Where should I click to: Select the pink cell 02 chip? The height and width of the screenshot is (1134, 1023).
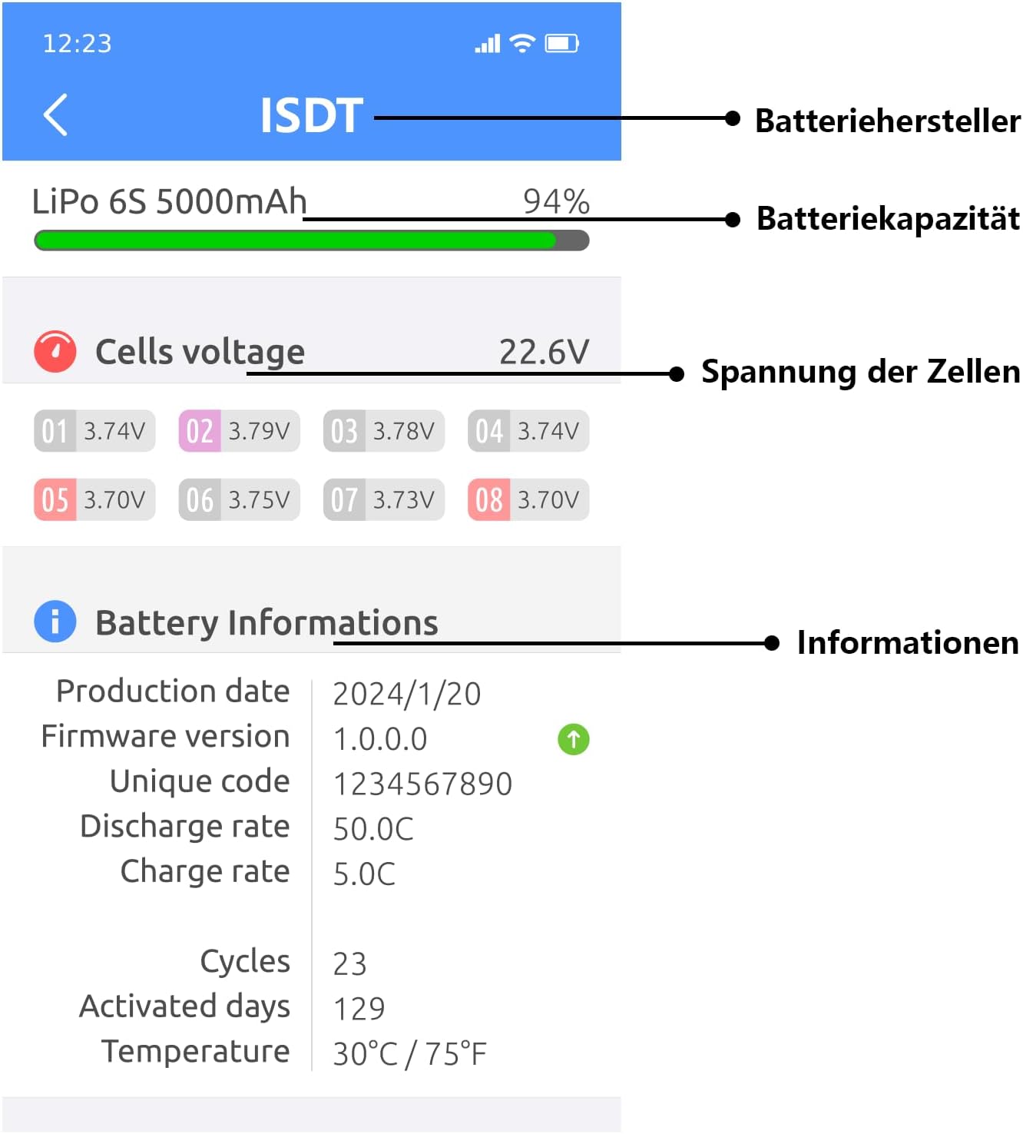point(239,431)
